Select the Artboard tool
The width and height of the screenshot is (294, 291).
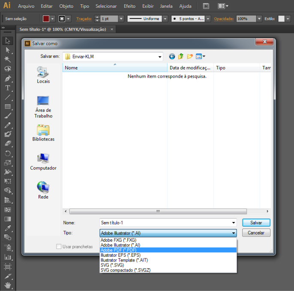8,267
